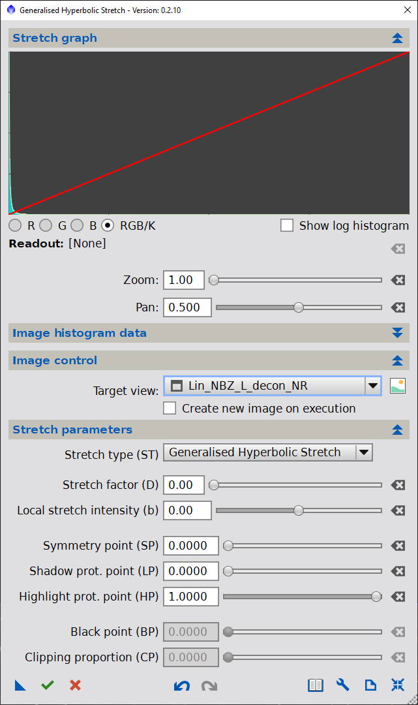Click the Symmetry point (SP) input field
Viewport: 418px width, 705px height.
pyautogui.click(x=190, y=546)
